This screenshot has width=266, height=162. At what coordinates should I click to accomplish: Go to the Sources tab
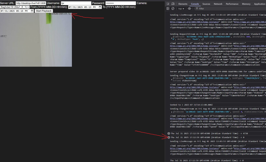pos(206,4)
